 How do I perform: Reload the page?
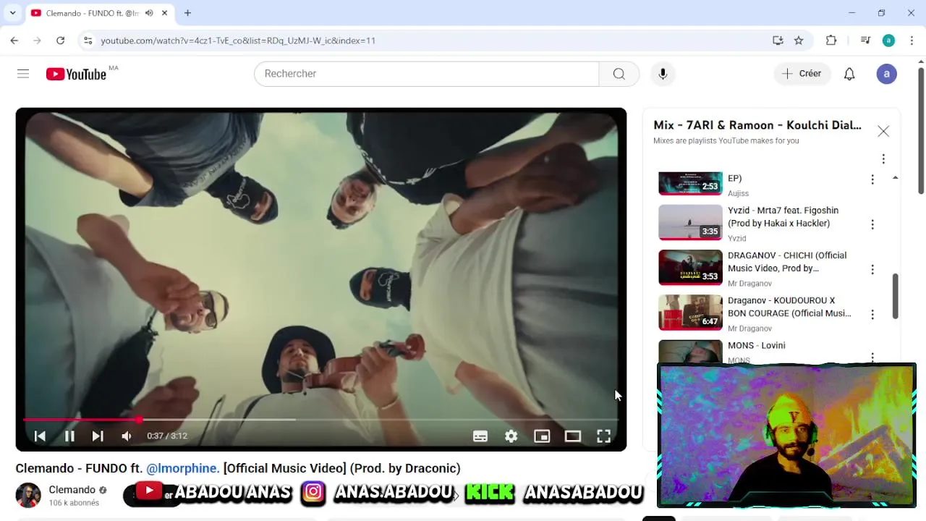pyautogui.click(x=61, y=41)
